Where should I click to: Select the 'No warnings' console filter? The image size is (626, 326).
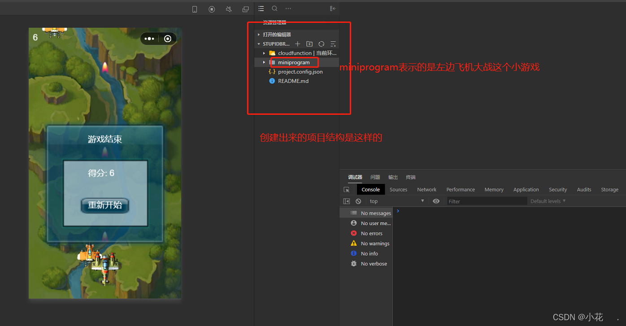coord(366,243)
